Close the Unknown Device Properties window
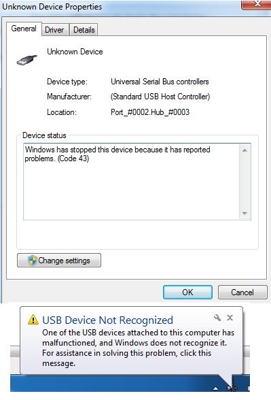Viewport: 271px width, 400px height. point(256,4)
